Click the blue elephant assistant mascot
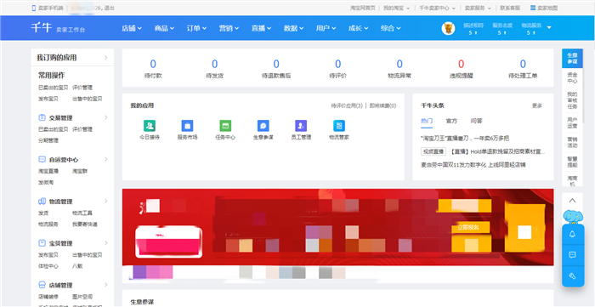Viewport: 595px width, 307px height. (x=573, y=216)
